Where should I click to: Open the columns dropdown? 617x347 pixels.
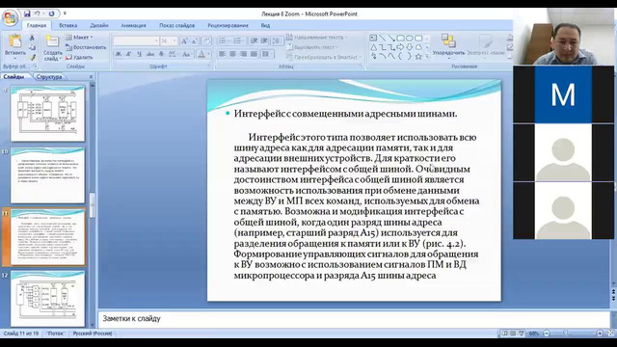(x=267, y=54)
